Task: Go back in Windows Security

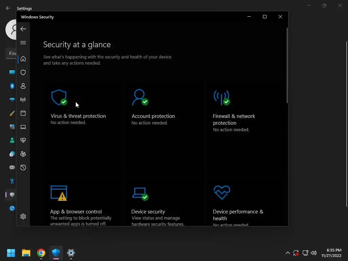Action: (23, 29)
